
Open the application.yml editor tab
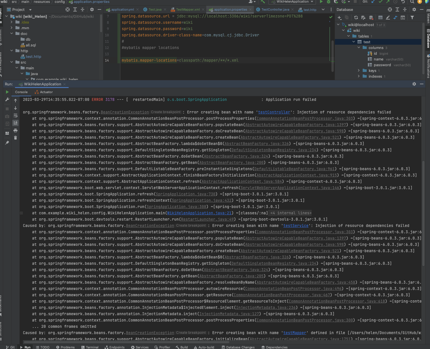click(x=123, y=9)
